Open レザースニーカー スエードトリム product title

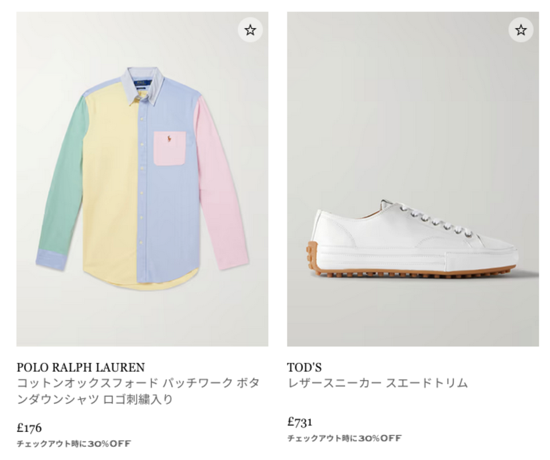click(x=378, y=383)
